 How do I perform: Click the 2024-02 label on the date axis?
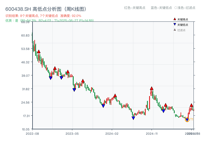(111, 133)
